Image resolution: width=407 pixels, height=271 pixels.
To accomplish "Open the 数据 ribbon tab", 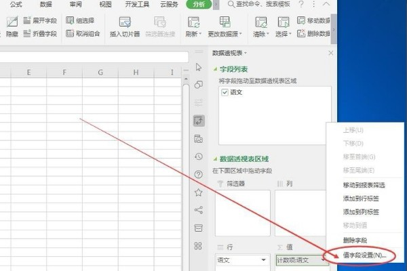I will (x=45, y=4).
